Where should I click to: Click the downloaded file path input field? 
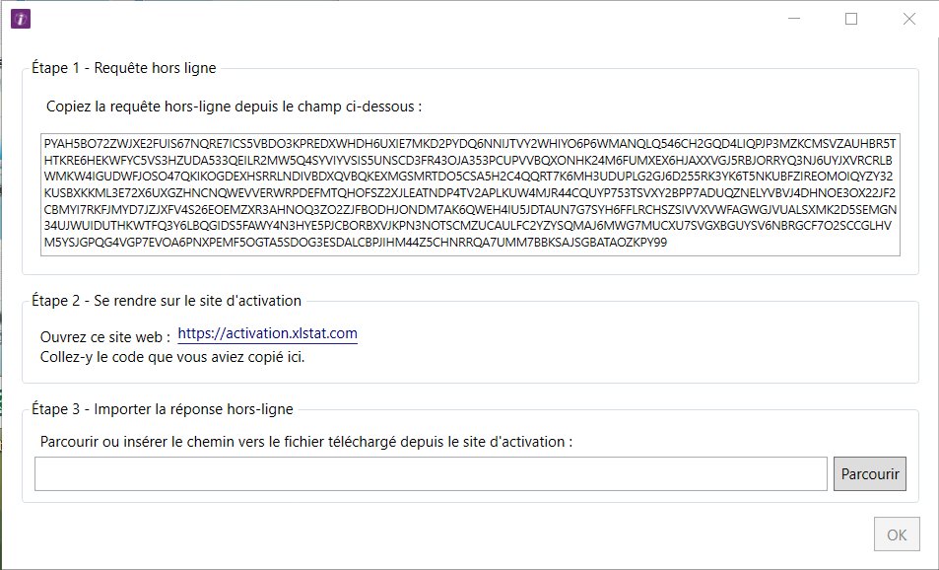431,473
